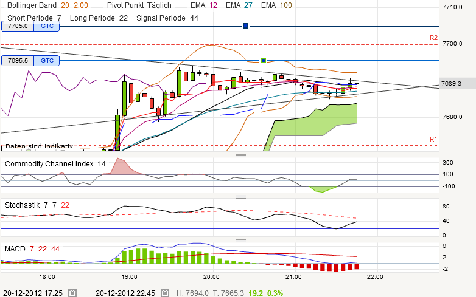Click the 21:00 time axis label

(293, 277)
